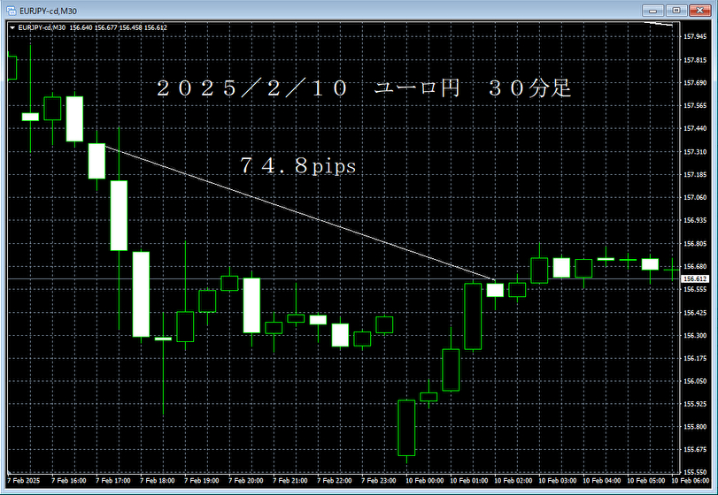718x495 pixels.
Task: Click the 156.175 price scale label
Action: pos(695,358)
